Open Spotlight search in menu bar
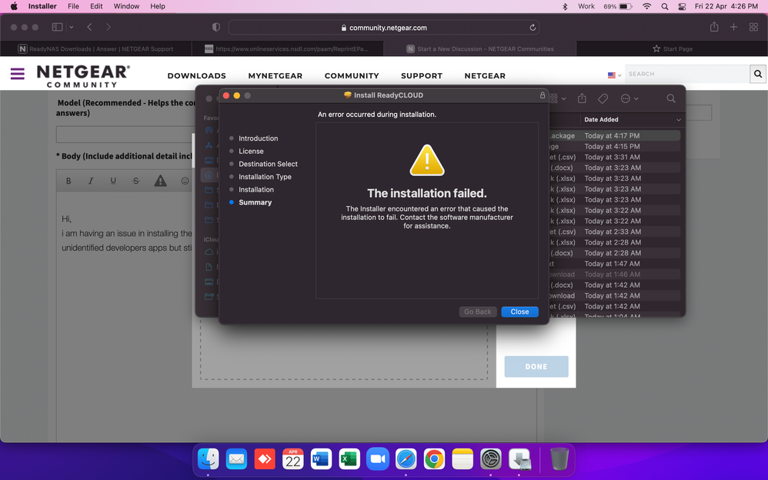Viewport: 768px width, 480px height. [665, 6]
